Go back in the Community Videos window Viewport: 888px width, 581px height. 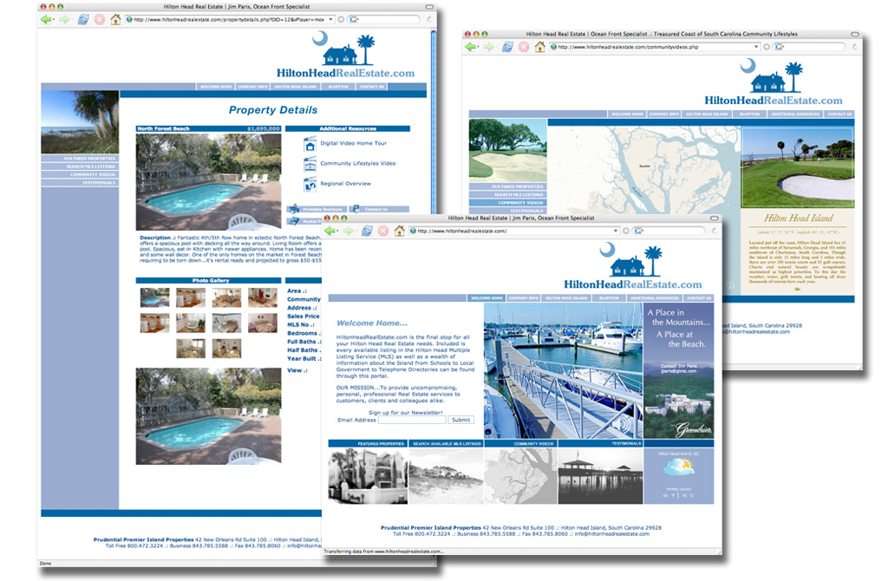pyautogui.click(x=471, y=47)
